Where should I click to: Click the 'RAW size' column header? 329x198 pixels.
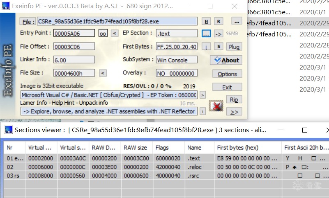tap(137, 147)
